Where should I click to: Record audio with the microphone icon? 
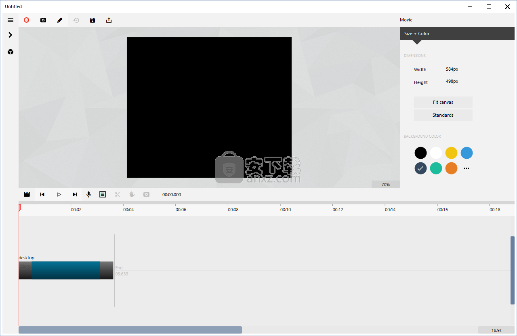(89, 194)
